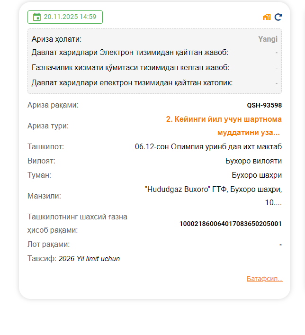The width and height of the screenshot is (305, 335).
Task: Click the truncated Hududgaz Buxoro address
Action: tap(213, 196)
